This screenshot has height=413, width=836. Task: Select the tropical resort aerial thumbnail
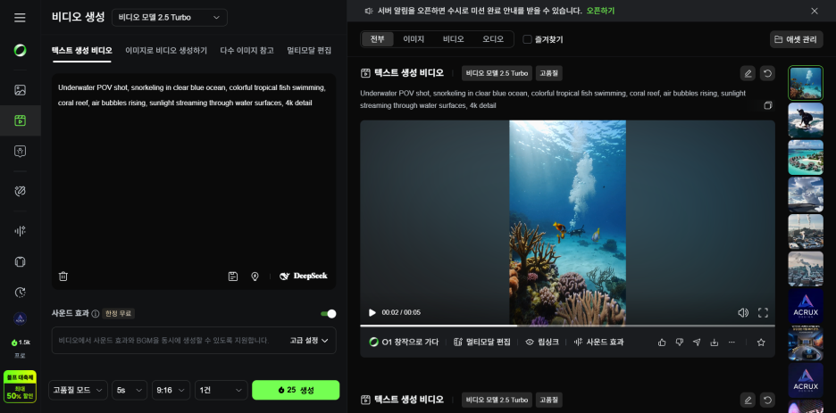(806, 157)
